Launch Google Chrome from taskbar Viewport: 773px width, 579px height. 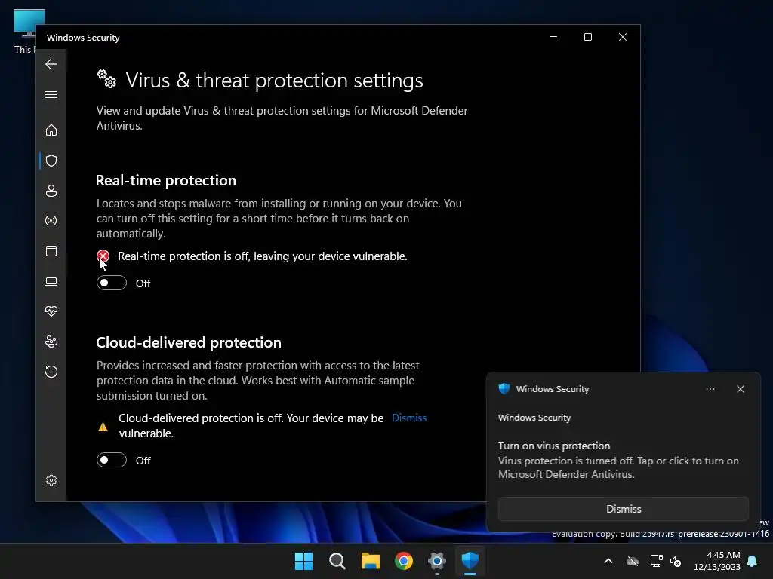click(404, 561)
